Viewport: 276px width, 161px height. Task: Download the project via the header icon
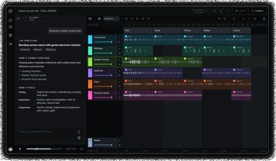click(221, 11)
